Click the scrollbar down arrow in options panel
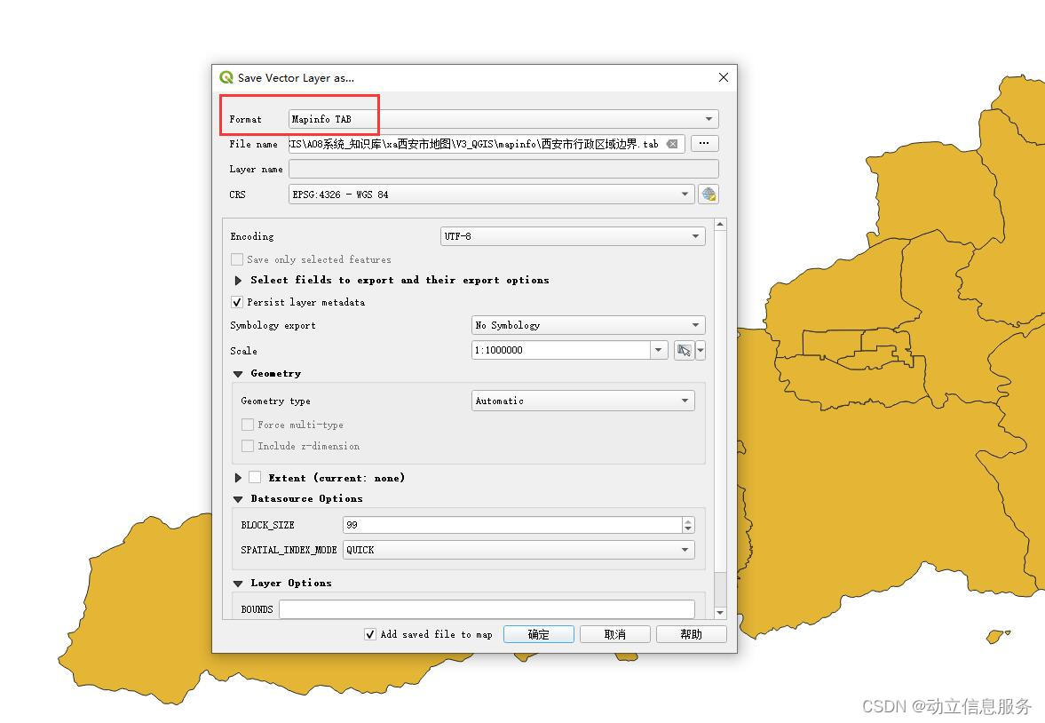The width and height of the screenshot is (1045, 723). (720, 612)
